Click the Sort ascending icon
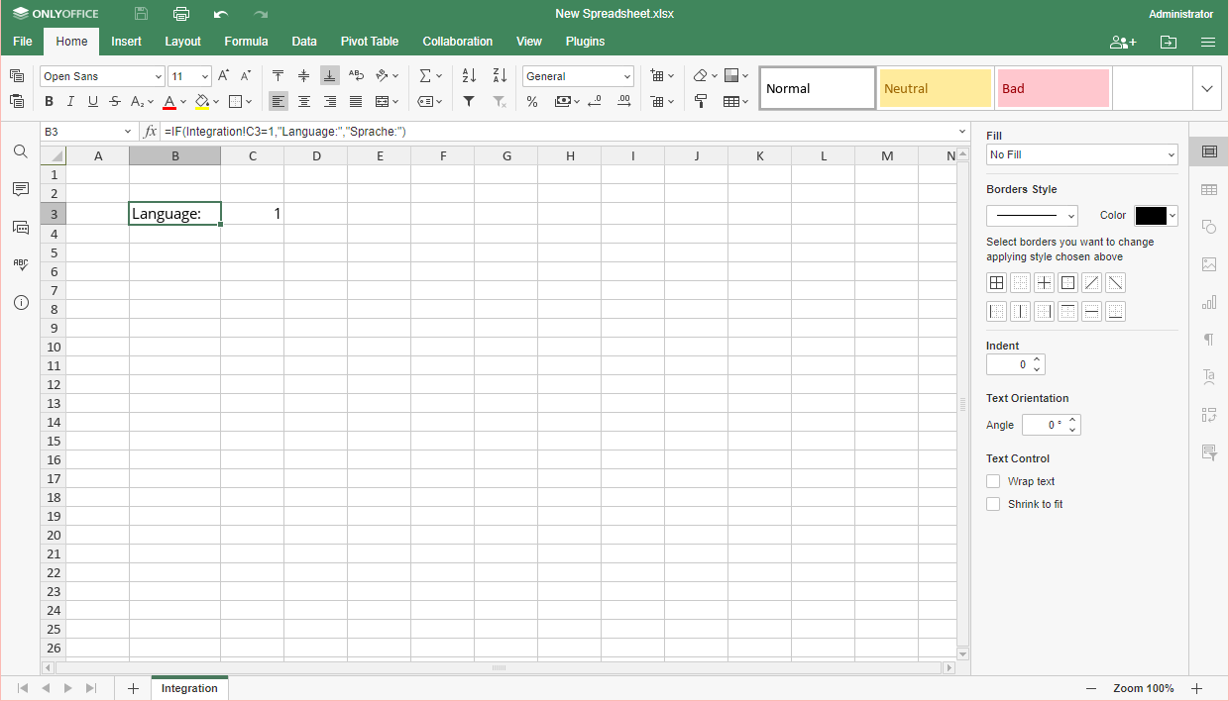Image resolution: width=1229 pixels, height=701 pixels. (469, 76)
